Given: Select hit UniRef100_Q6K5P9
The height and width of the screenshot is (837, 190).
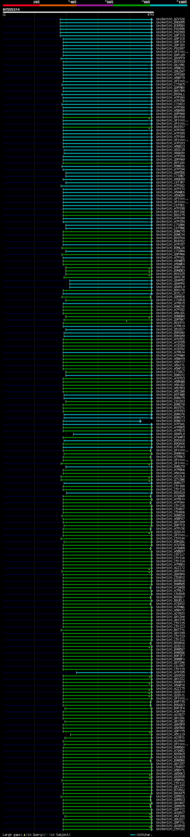Looking at the screenshot, I should click(x=170, y=725).
